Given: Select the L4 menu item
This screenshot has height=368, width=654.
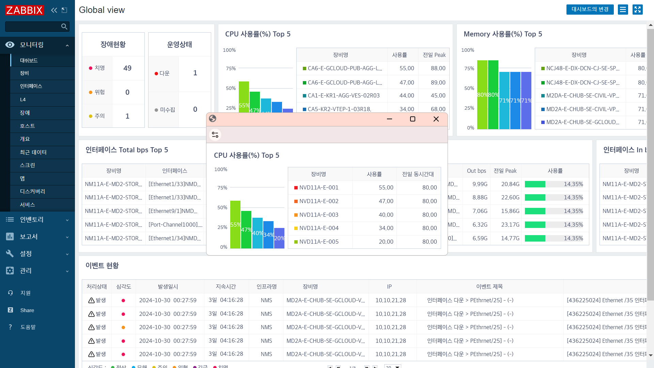Looking at the screenshot, I should [x=43, y=99].
